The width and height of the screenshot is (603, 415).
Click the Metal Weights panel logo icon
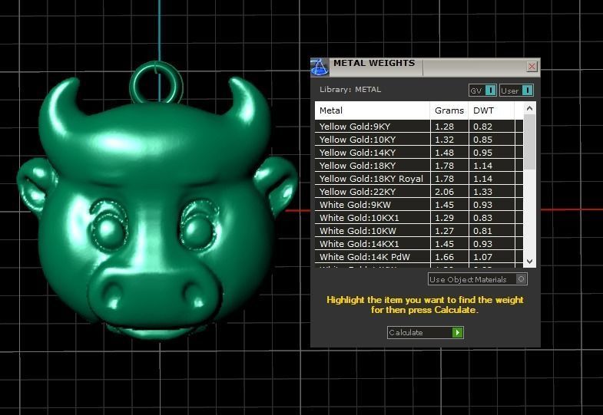pos(320,67)
